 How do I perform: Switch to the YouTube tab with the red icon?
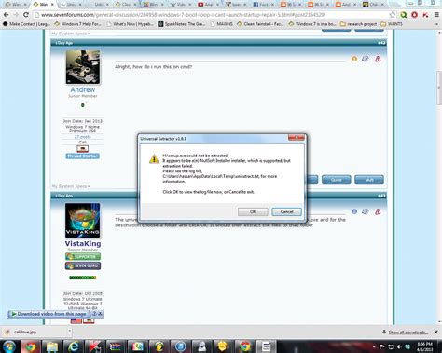(x=209, y=5)
